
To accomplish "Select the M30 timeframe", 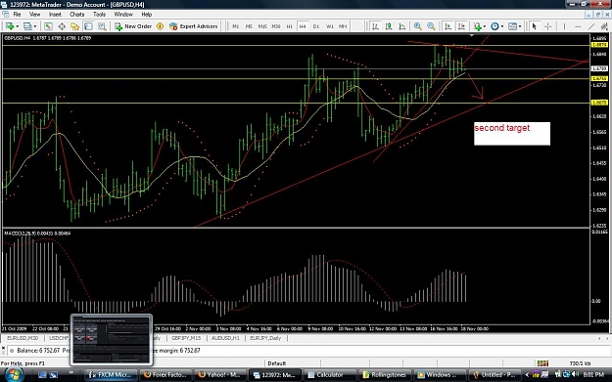I will pyautogui.click(x=276, y=26).
